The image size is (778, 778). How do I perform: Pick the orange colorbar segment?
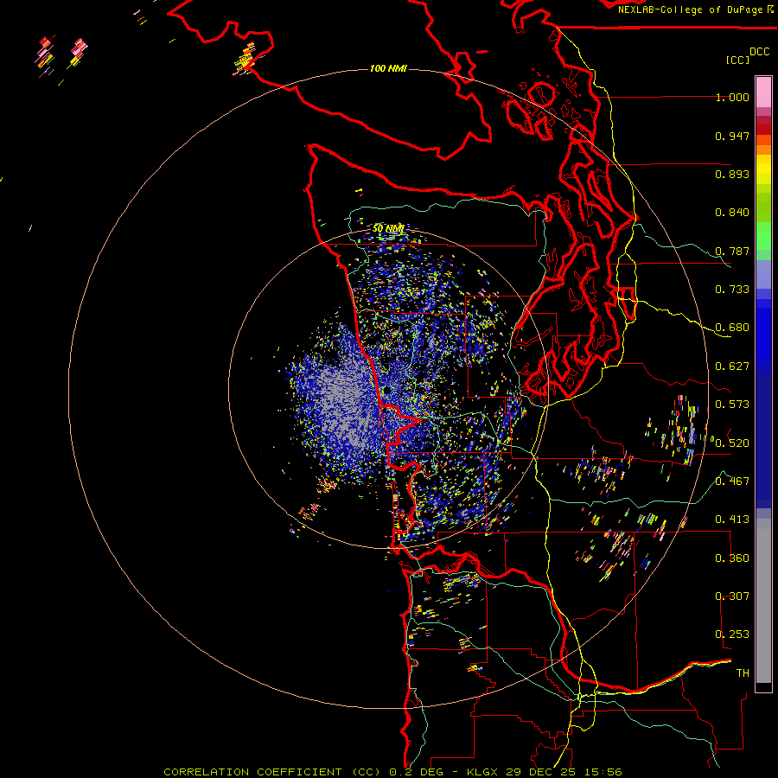763,150
